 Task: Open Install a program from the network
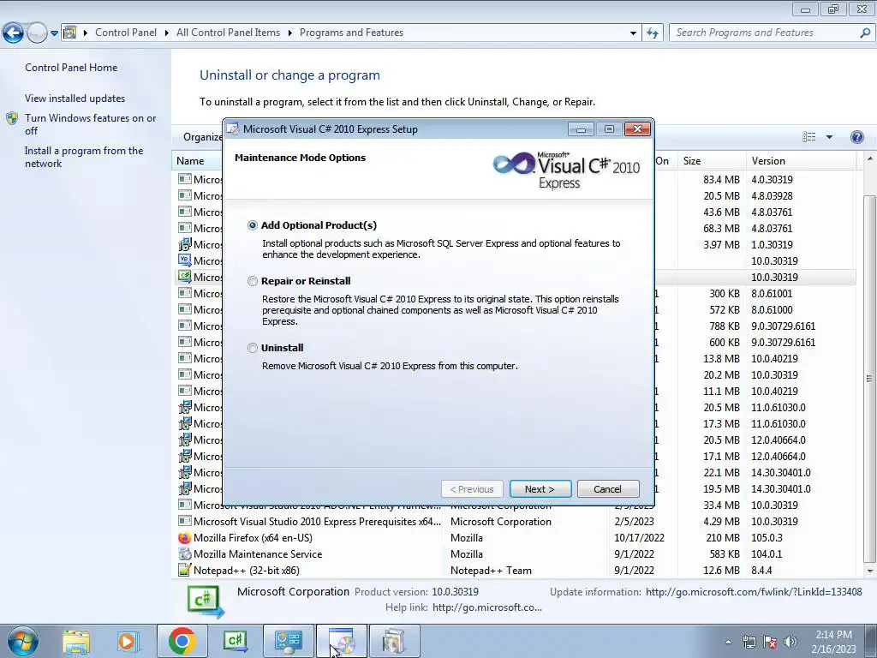click(84, 158)
